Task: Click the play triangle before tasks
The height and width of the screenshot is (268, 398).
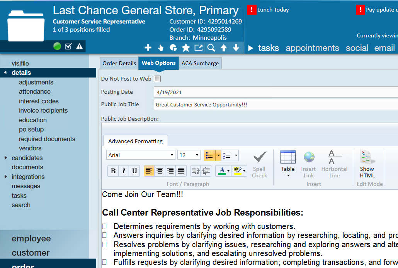Action: [250, 48]
